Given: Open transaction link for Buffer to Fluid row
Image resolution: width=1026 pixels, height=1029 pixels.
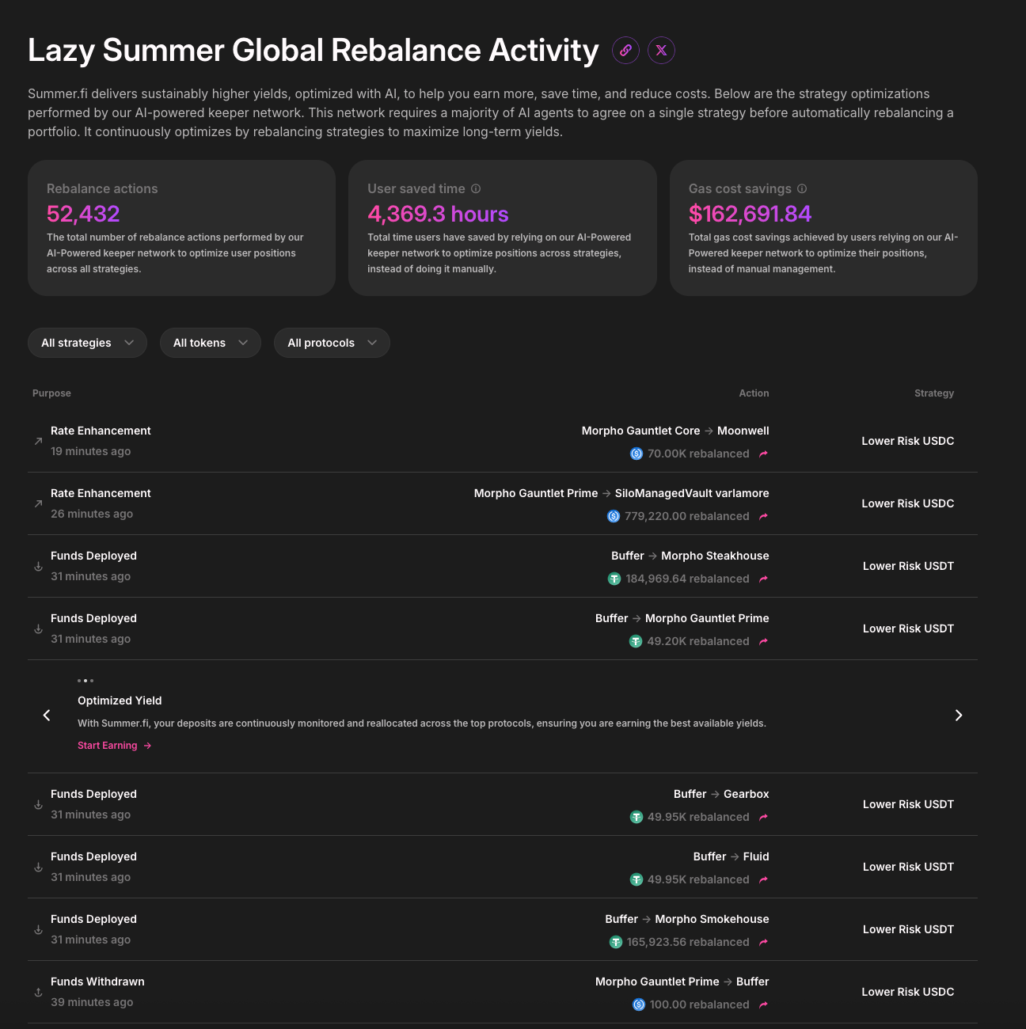Looking at the screenshot, I should (x=763, y=879).
